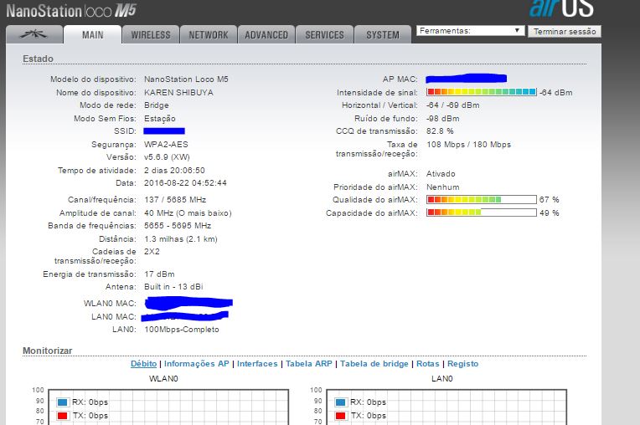Image resolution: width=640 pixels, height=425 pixels.
Task: Click the Qualidade do airMAX bar
Action: [x=481, y=199]
